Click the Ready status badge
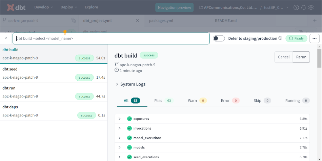 [x=296, y=38]
